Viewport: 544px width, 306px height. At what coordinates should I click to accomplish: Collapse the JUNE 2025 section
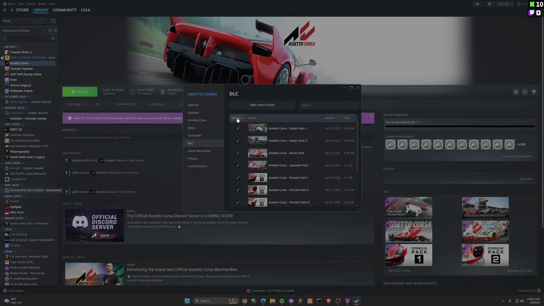click(3, 163)
